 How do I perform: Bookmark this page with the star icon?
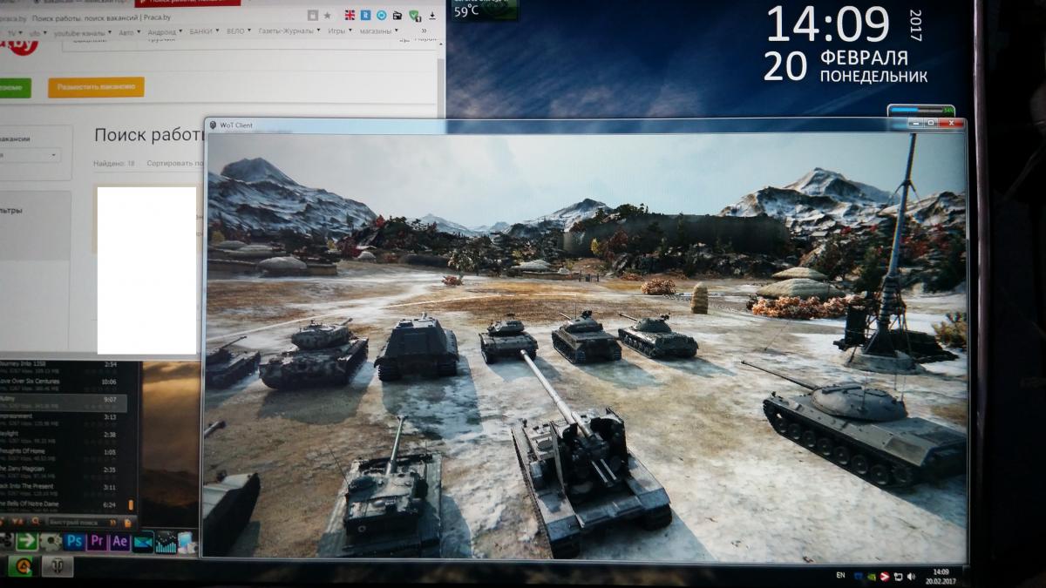tap(328, 15)
